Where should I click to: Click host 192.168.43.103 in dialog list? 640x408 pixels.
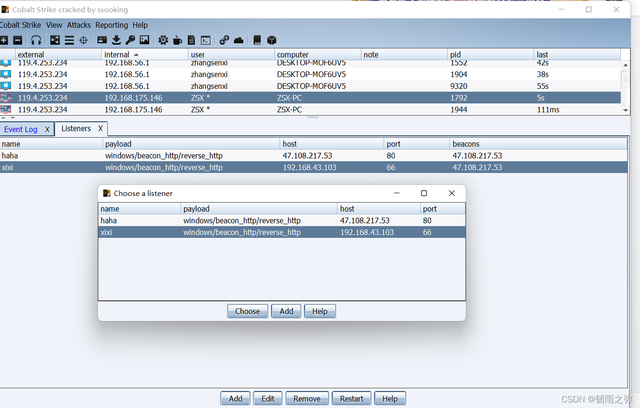pyautogui.click(x=367, y=232)
